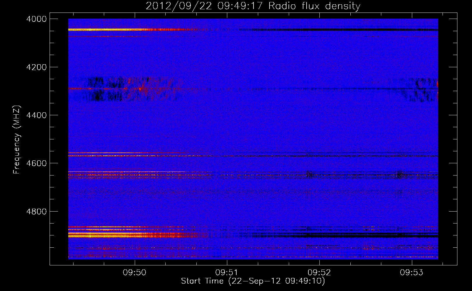Click the 'Frequency (MHZ)' axis title

pyautogui.click(x=16, y=140)
